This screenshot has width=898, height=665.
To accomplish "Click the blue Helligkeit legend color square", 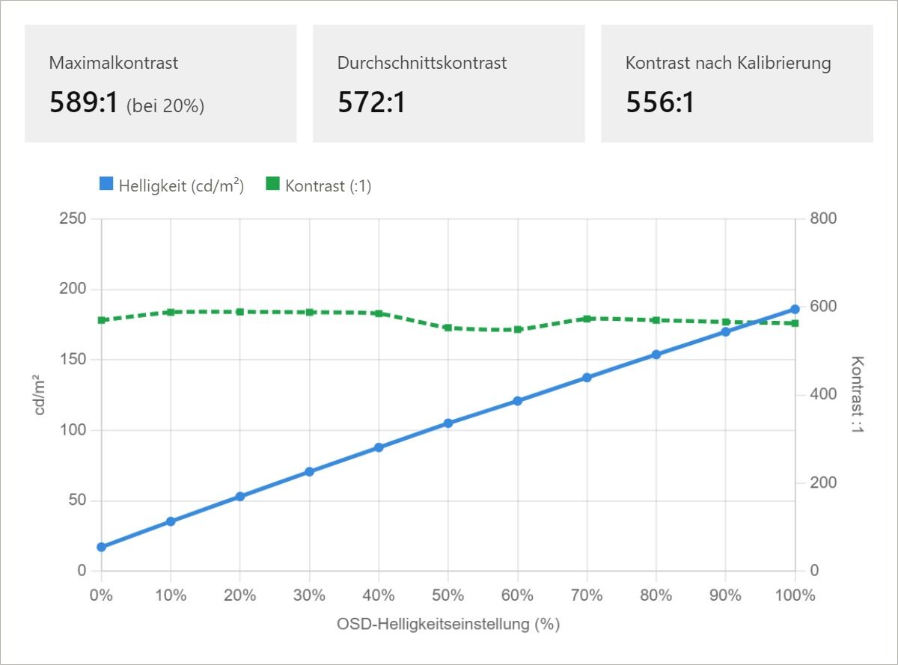I will (106, 184).
